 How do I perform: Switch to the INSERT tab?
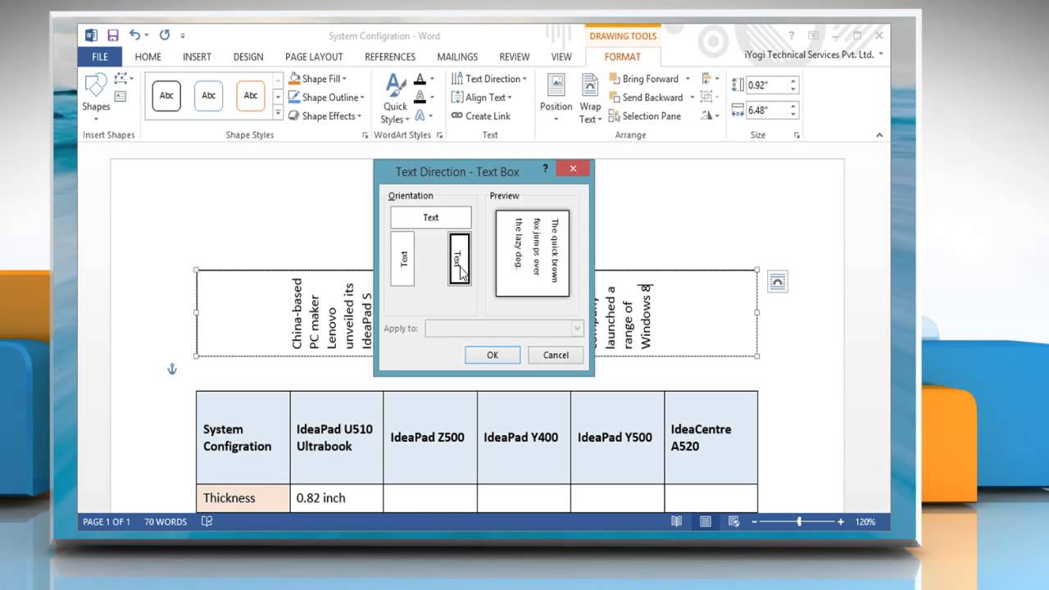point(197,57)
